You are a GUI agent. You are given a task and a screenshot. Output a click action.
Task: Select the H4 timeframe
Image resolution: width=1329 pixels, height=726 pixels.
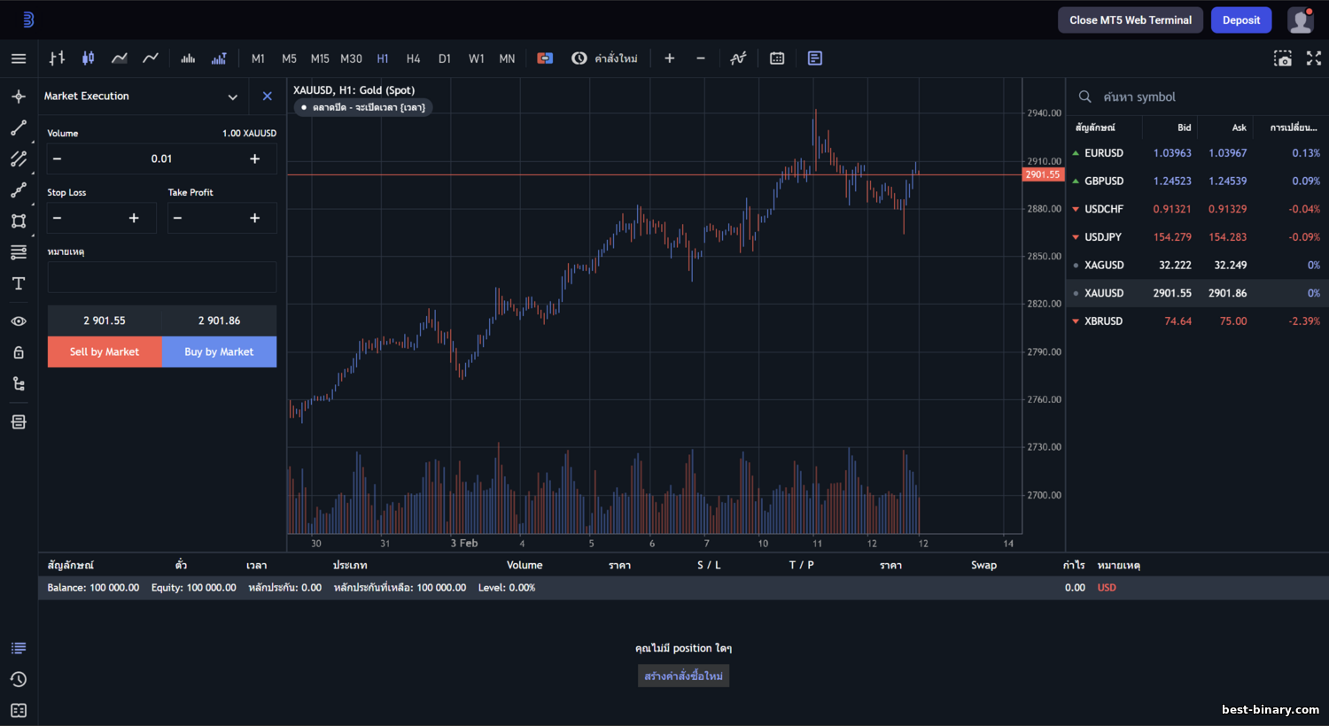pyautogui.click(x=413, y=58)
